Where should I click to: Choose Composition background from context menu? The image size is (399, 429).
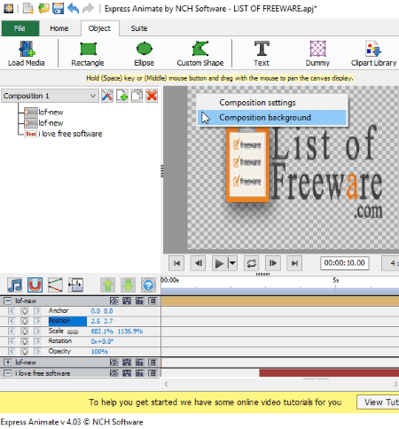(x=272, y=118)
